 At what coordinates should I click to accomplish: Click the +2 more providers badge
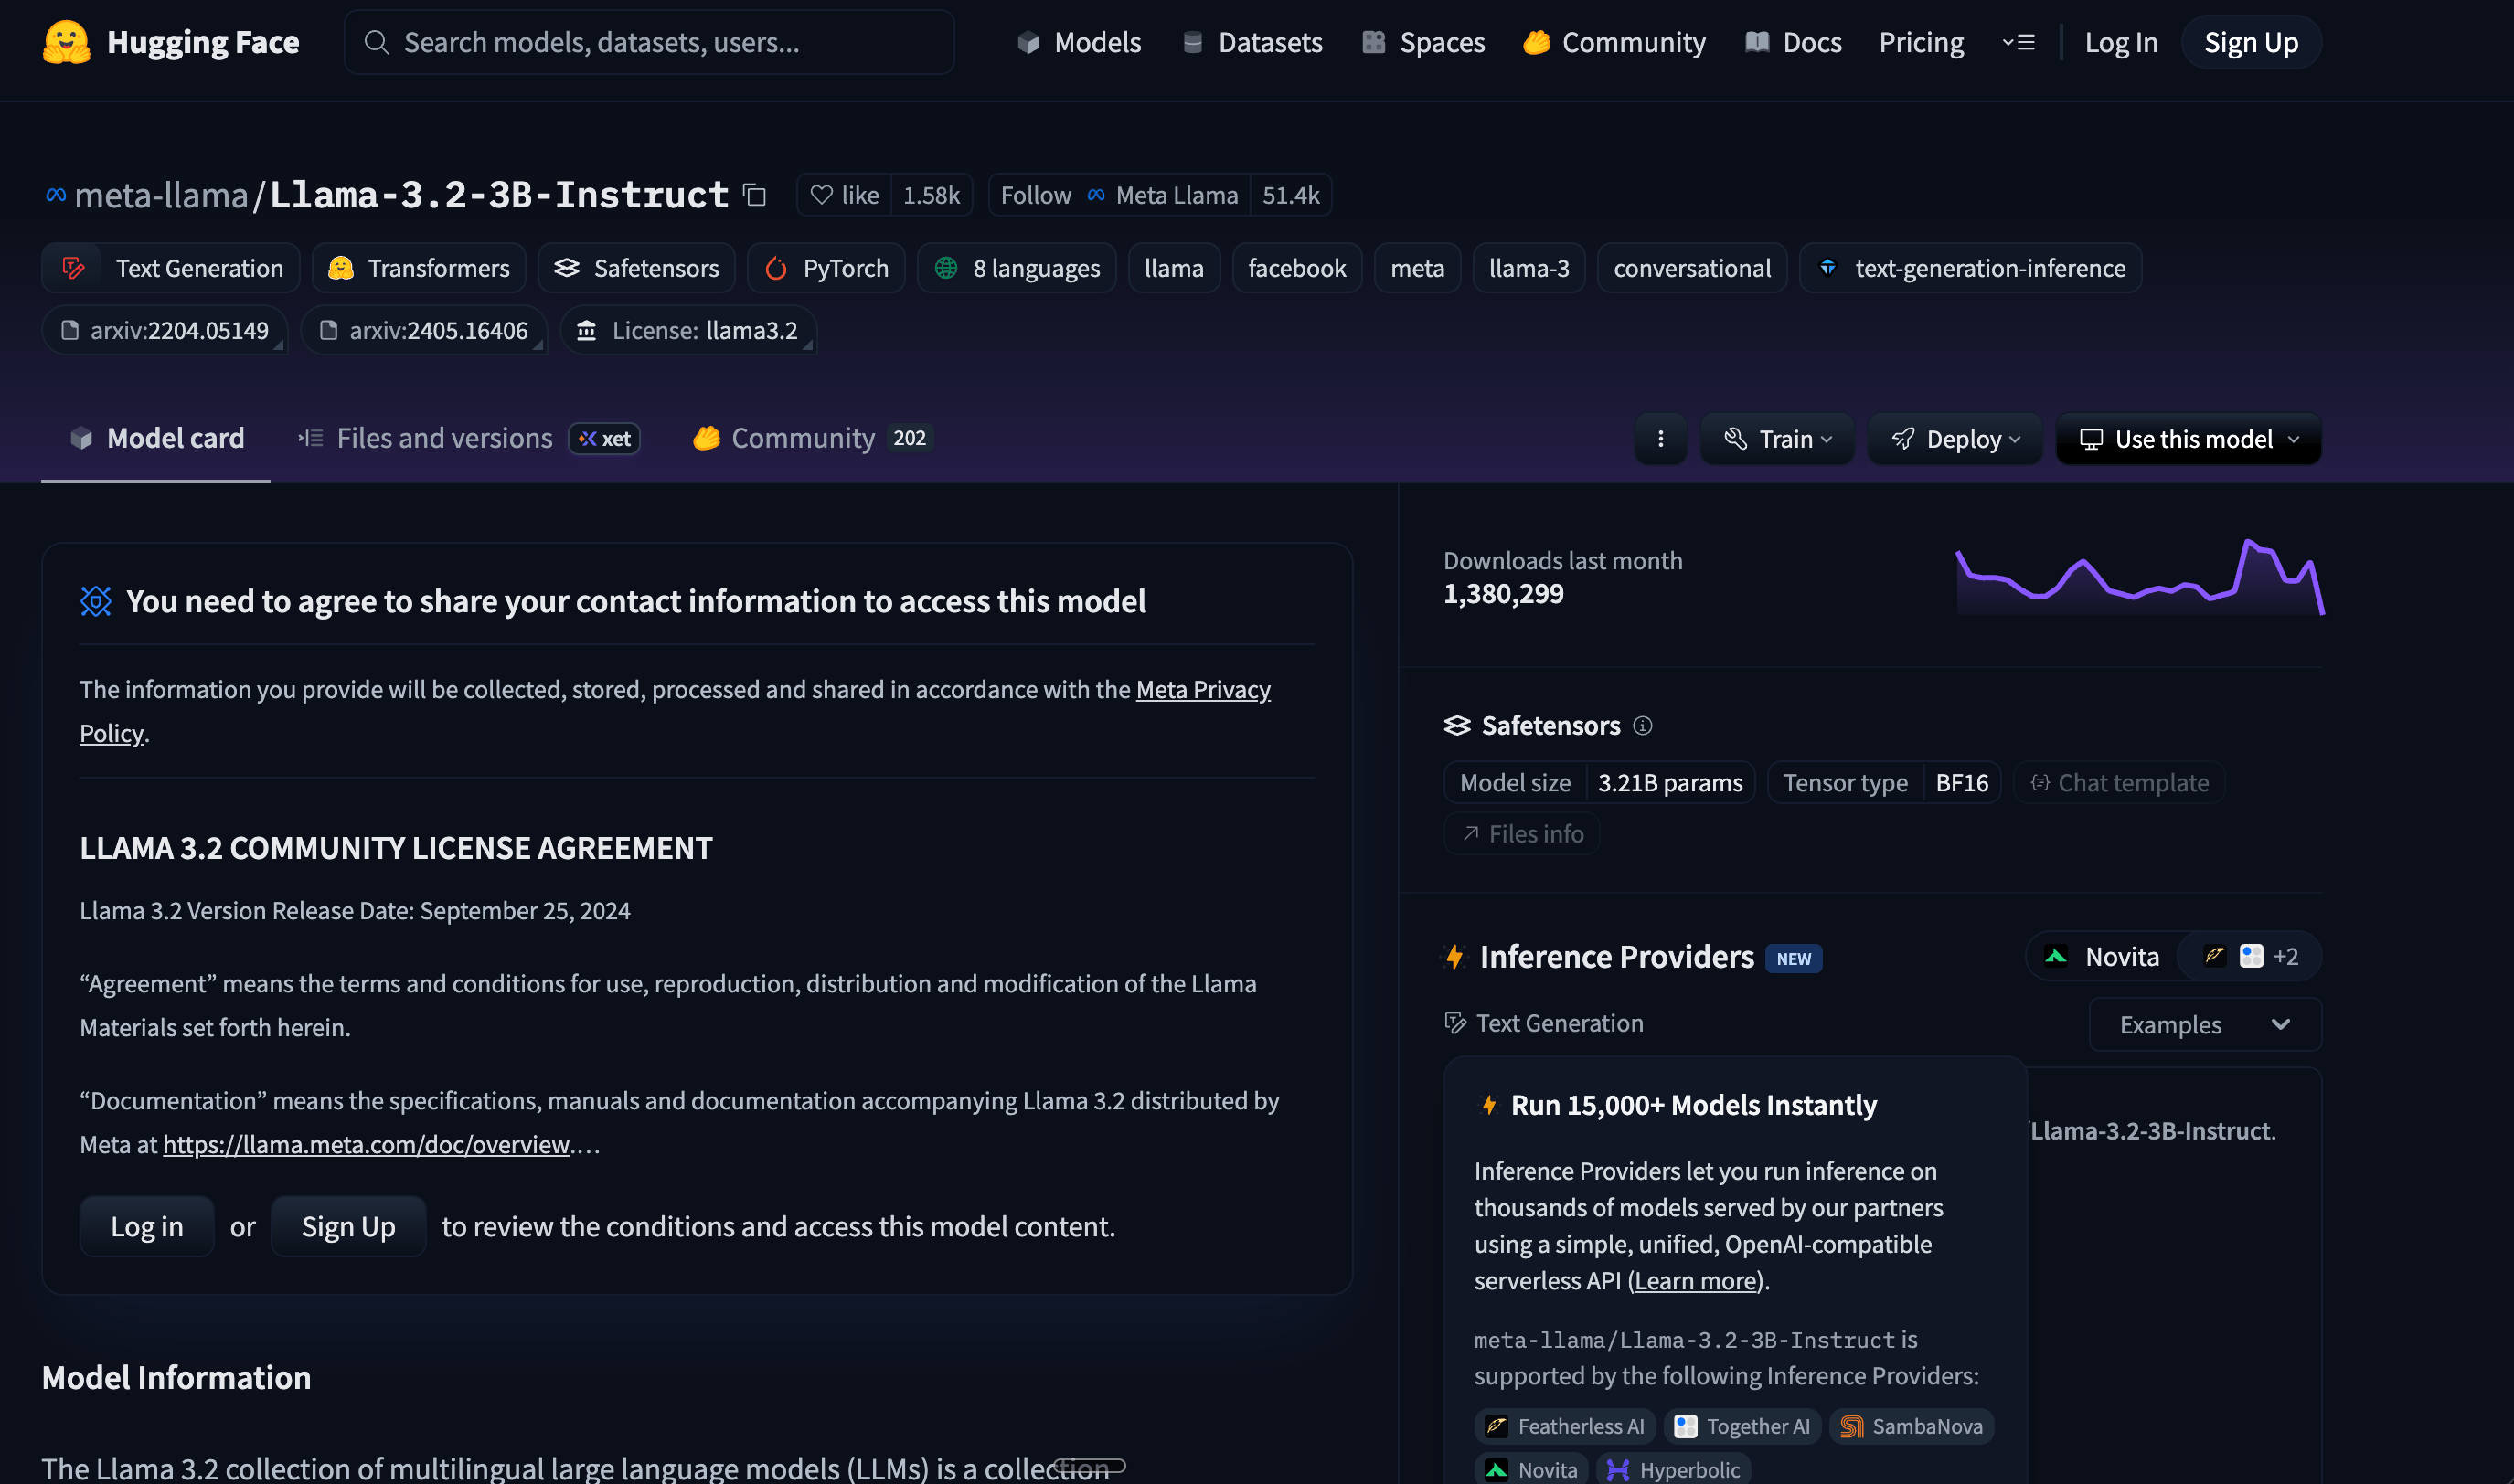point(2285,957)
